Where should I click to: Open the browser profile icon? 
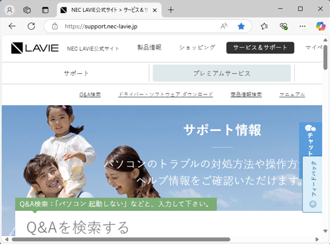pyautogui.click(x=9, y=10)
